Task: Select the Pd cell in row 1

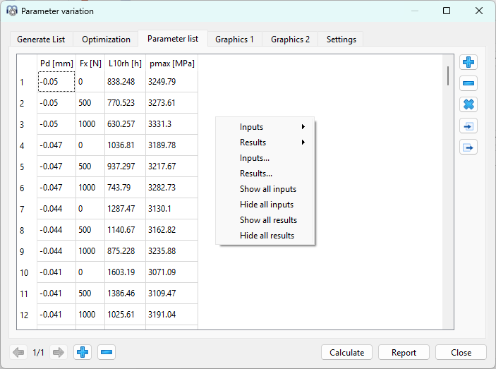Action: 56,82
